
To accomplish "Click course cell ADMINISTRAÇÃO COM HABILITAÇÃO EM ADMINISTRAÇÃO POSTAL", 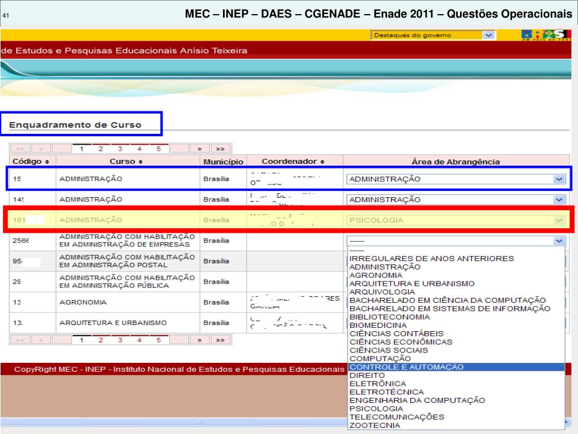I will click(x=127, y=261).
